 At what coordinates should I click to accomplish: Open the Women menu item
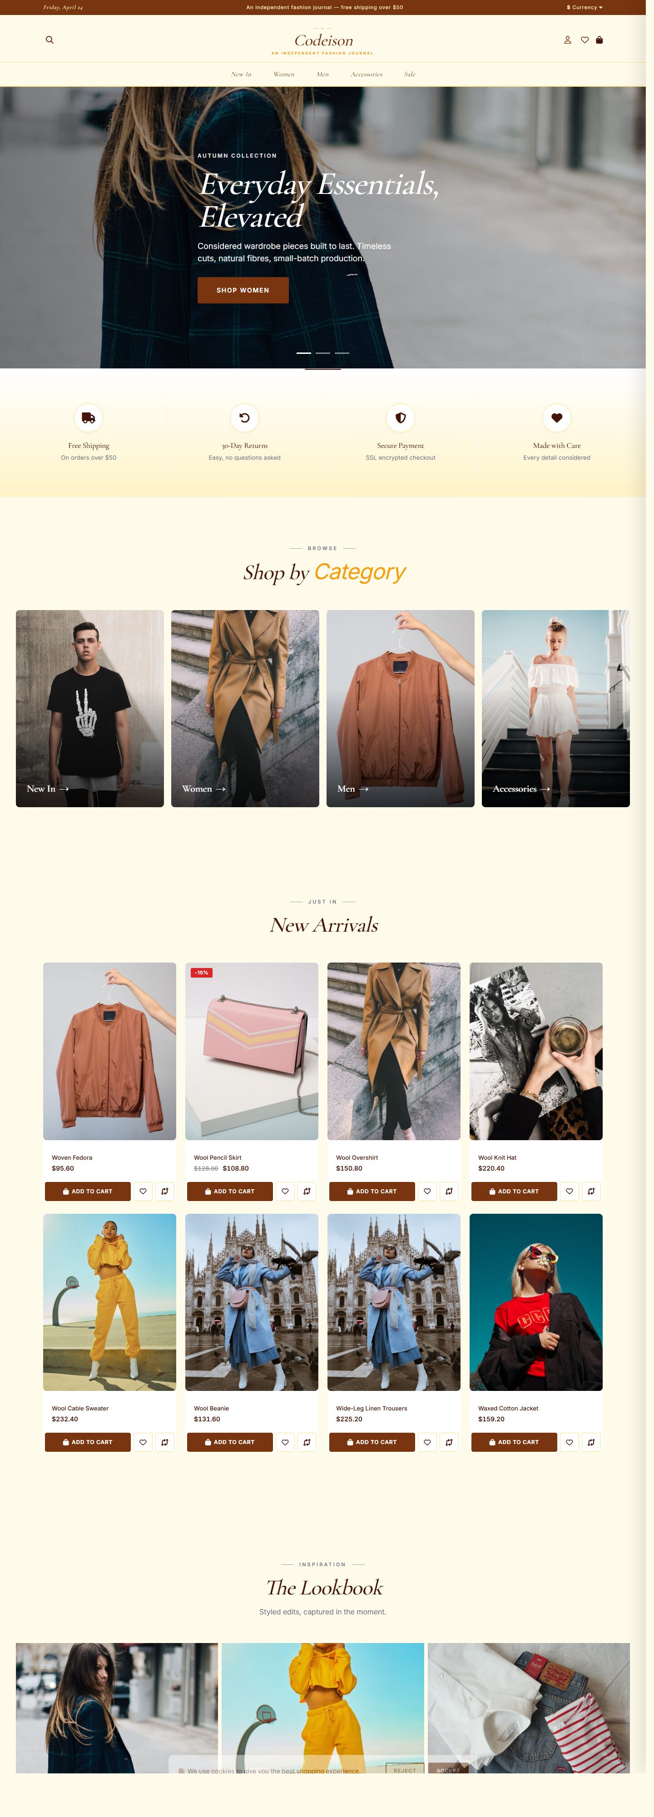[x=283, y=74]
